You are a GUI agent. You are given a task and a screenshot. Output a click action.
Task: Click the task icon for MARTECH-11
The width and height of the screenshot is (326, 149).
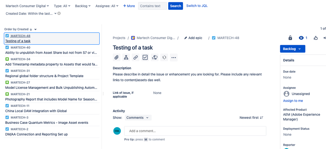coord(7,106)
